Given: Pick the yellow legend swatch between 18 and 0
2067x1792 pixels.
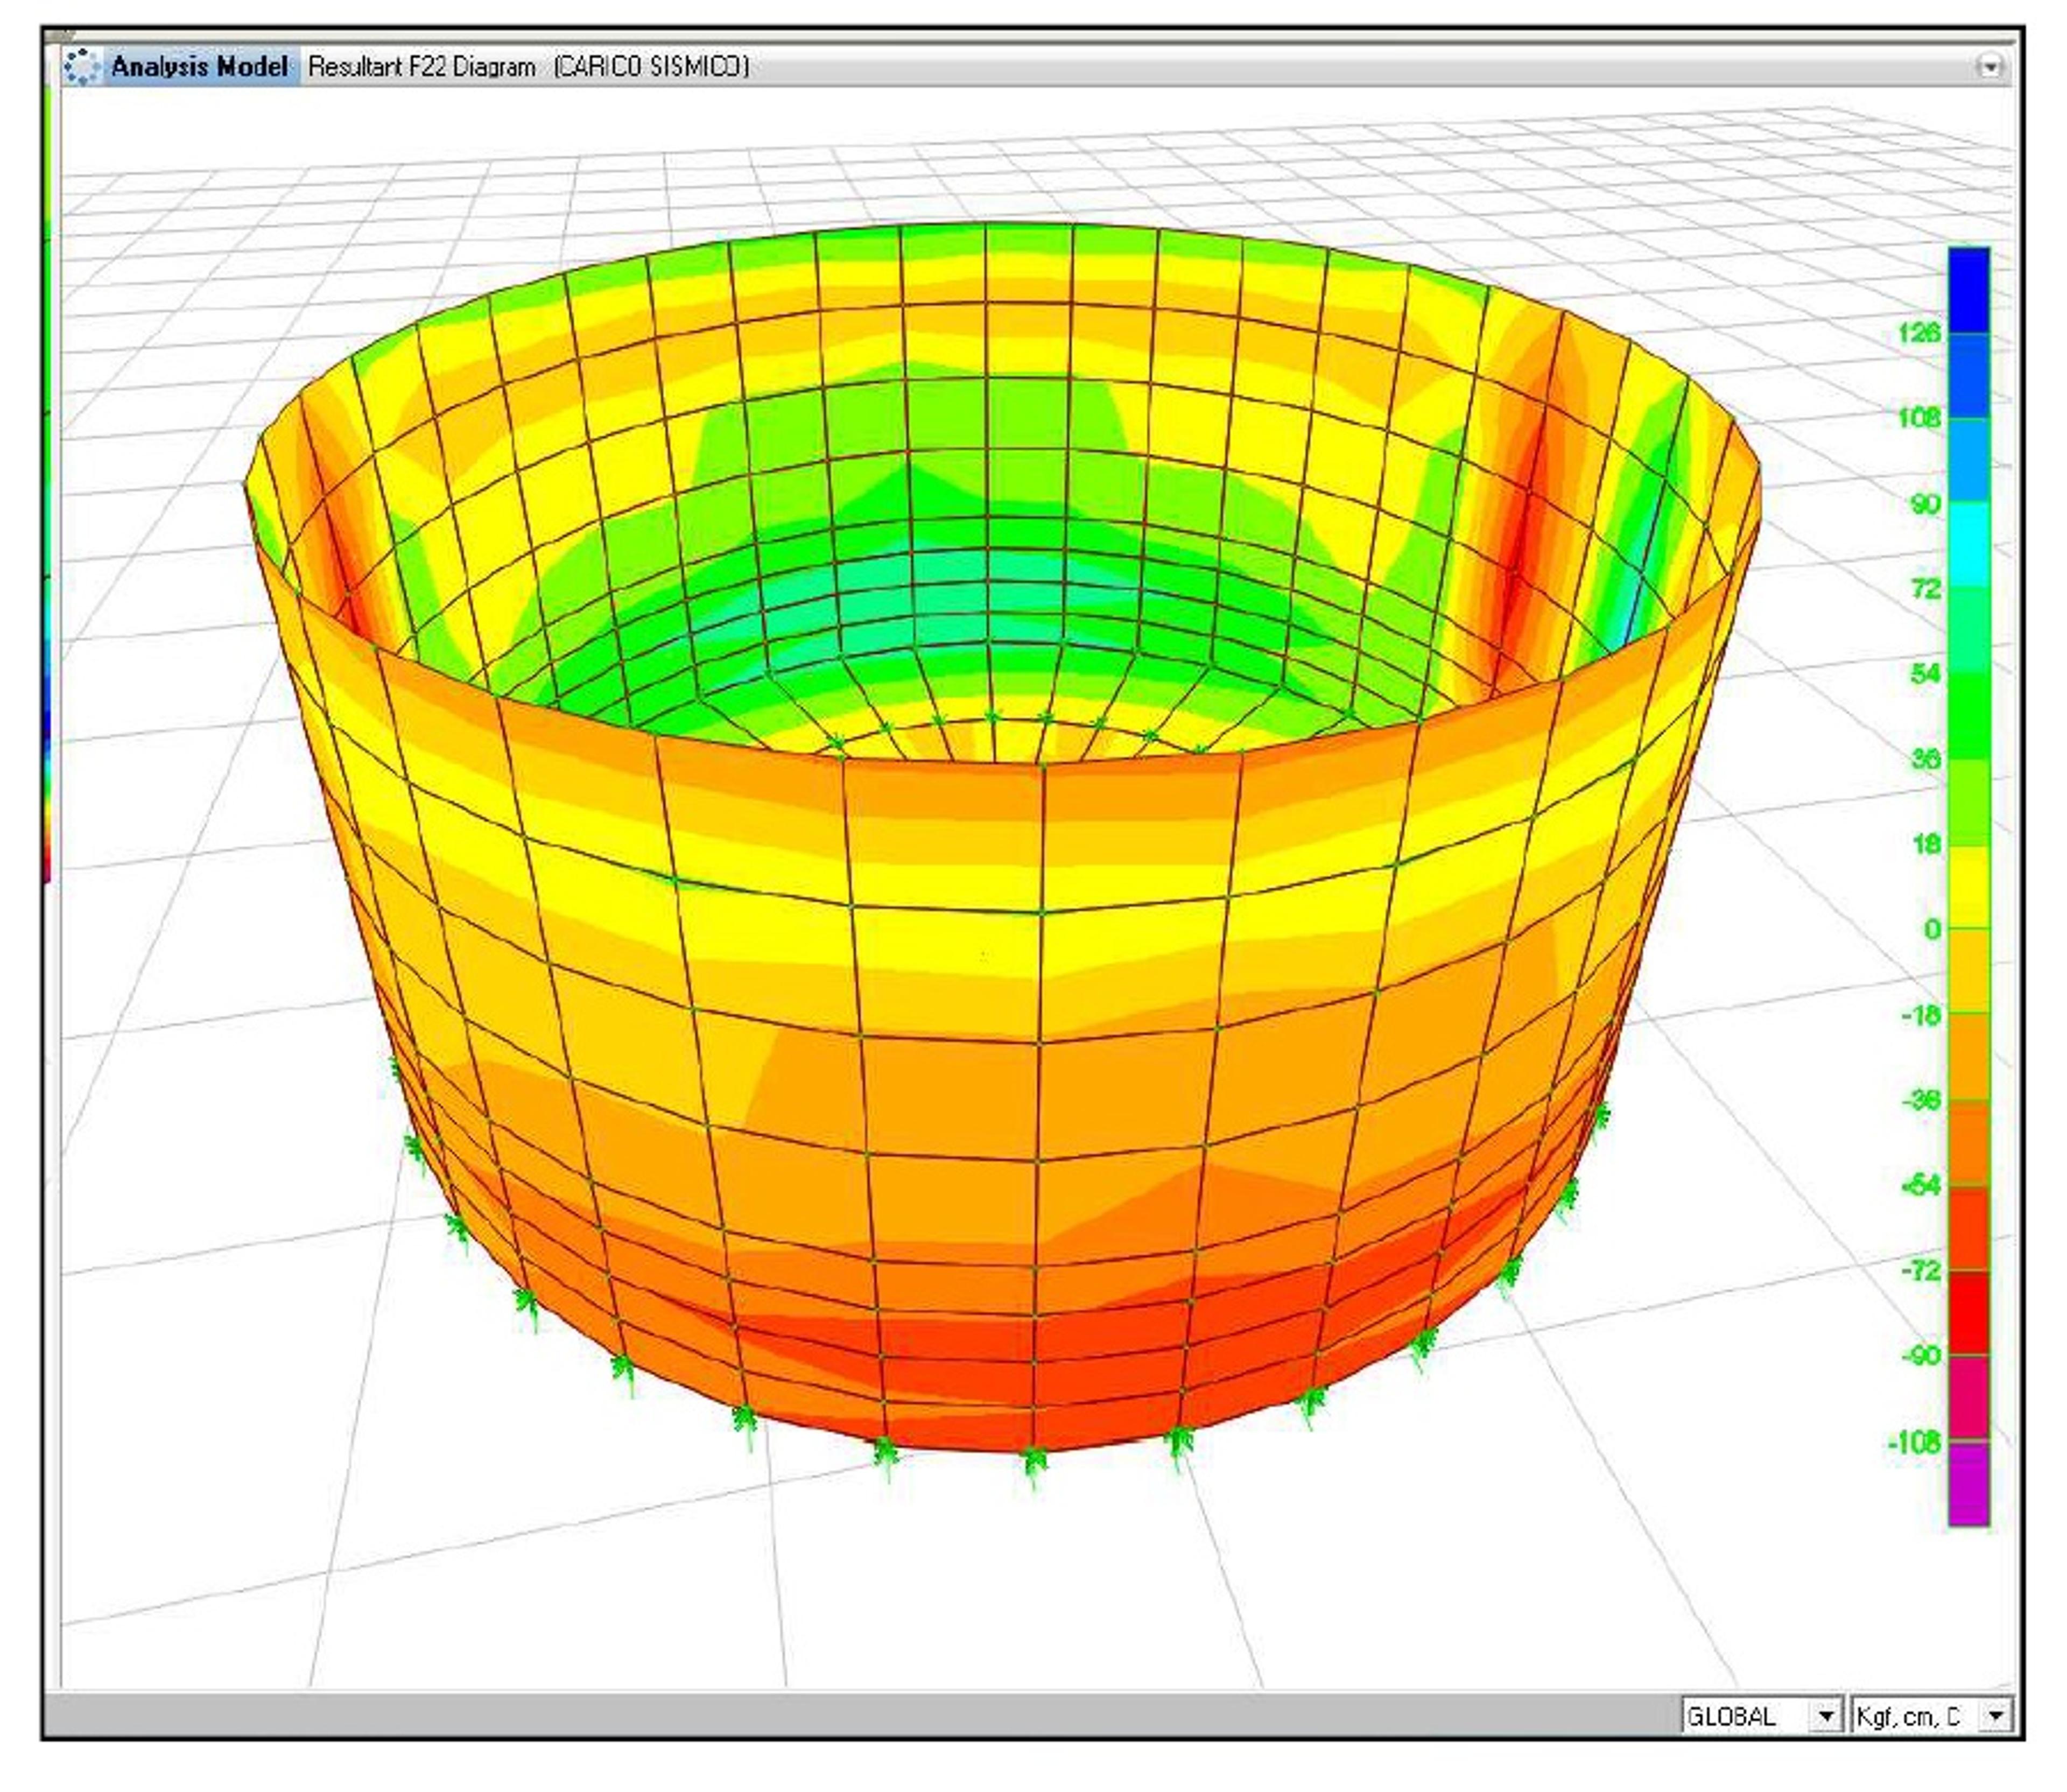Looking at the screenshot, I should point(1969,887).
